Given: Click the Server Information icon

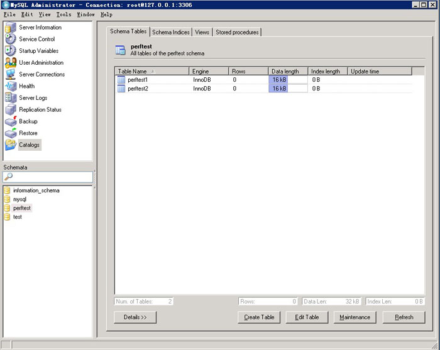Looking at the screenshot, I should tap(11, 28).
